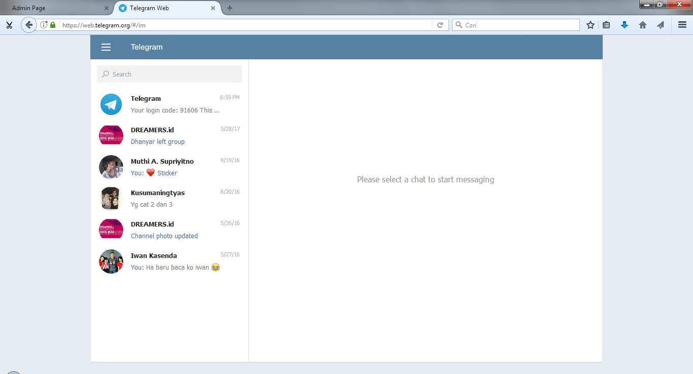Screen dimensions: 693x374
Task: Click the paper plane send icon in toolbar
Action: (x=660, y=25)
